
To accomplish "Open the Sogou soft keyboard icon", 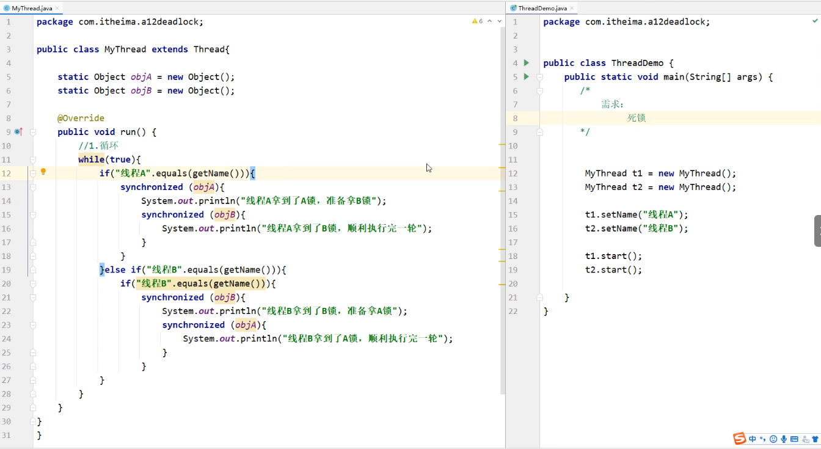I will pos(795,439).
